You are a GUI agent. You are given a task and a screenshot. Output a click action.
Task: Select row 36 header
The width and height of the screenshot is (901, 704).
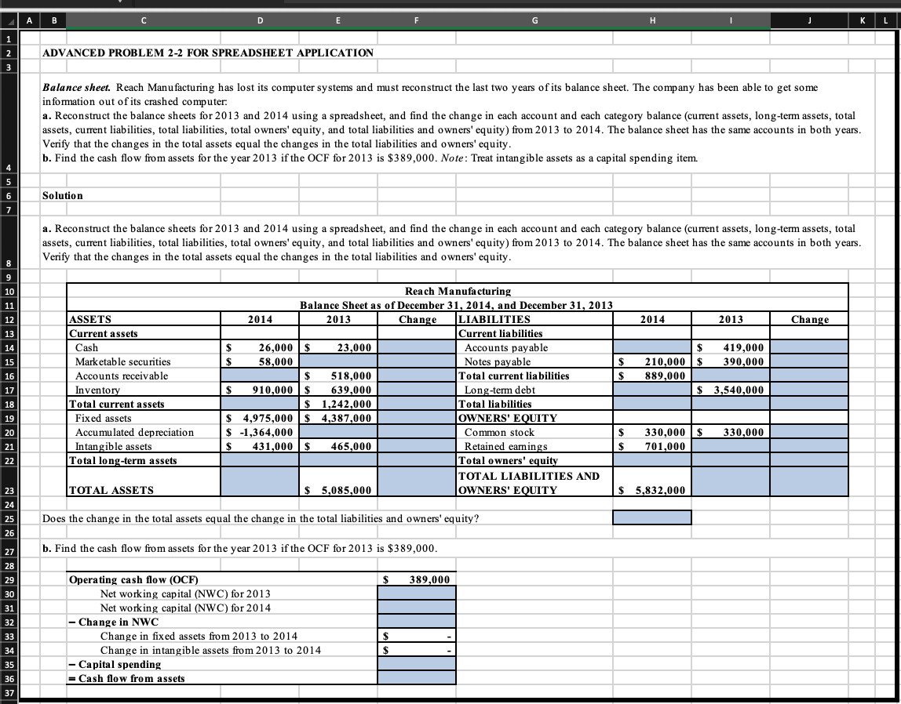click(x=9, y=679)
